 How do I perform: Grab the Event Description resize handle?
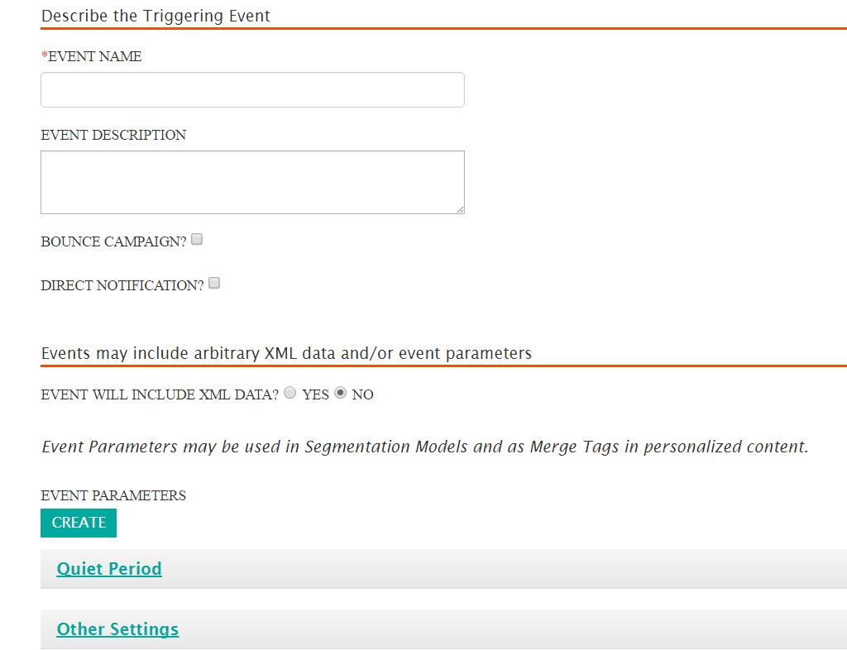coord(460,209)
